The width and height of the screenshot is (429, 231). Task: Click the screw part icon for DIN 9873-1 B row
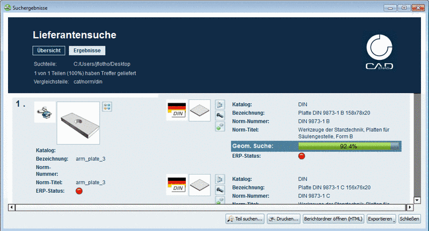[x=220, y=115]
